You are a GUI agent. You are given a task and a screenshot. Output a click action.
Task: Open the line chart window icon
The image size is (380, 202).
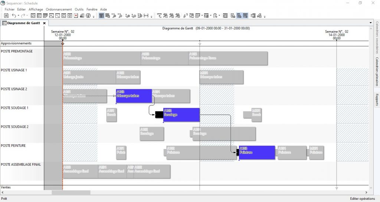click(51, 16)
